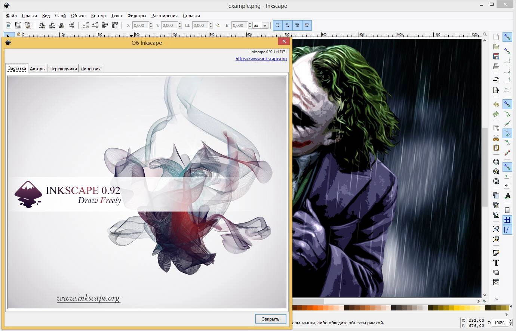
Task: Click the Ungroup objects icon
Action: (x=496, y=239)
